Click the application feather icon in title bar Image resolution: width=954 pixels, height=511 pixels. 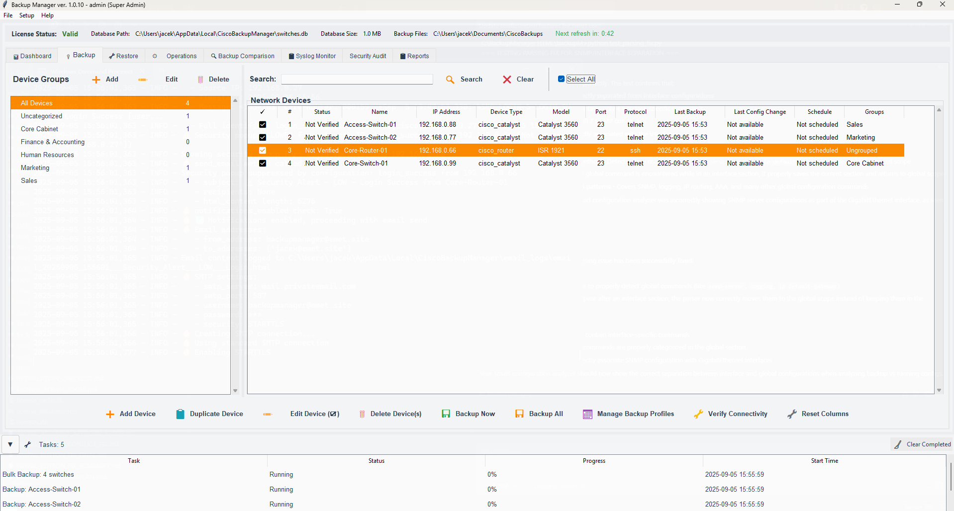pyautogui.click(x=5, y=4)
